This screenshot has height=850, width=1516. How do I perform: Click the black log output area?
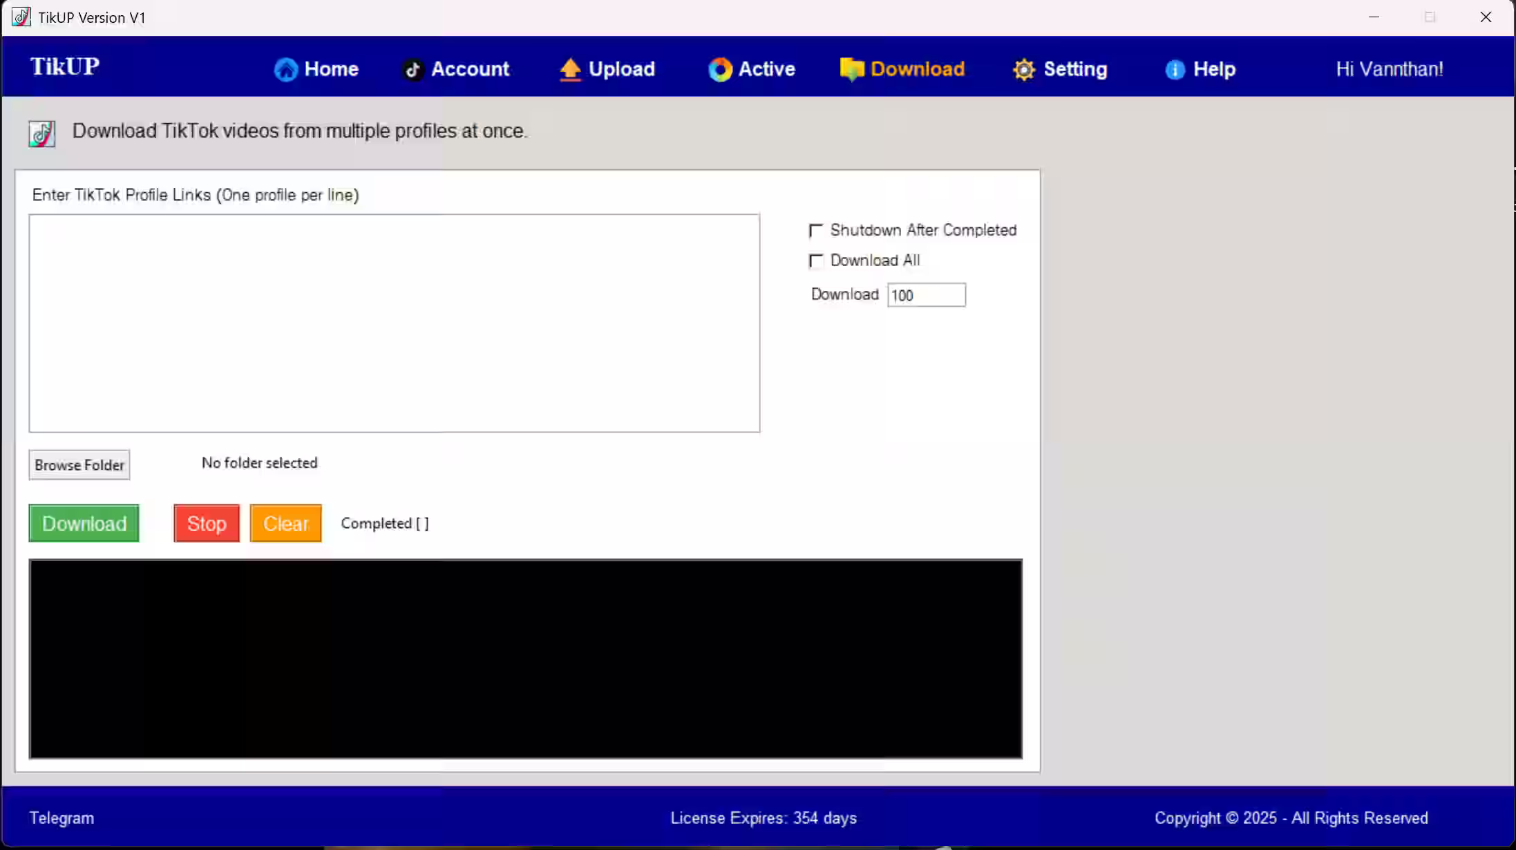coord(525,659)
